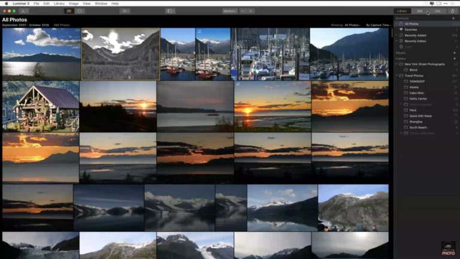This screenshot has height=259, width=460.
Task: Open the Looks/filter toolbar dropdown in center
Action: (x=125, y=11)
